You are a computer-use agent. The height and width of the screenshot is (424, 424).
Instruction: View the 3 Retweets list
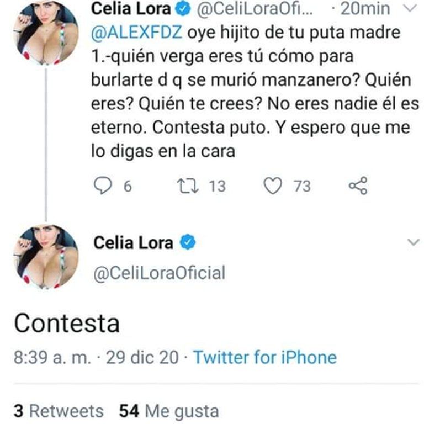(x=59, y=411)
